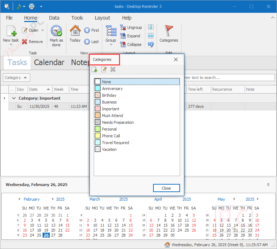277x249 pixels.
Task: Jump to First task arrow icon
Action: pyautogui.click(x=87, y=30)
